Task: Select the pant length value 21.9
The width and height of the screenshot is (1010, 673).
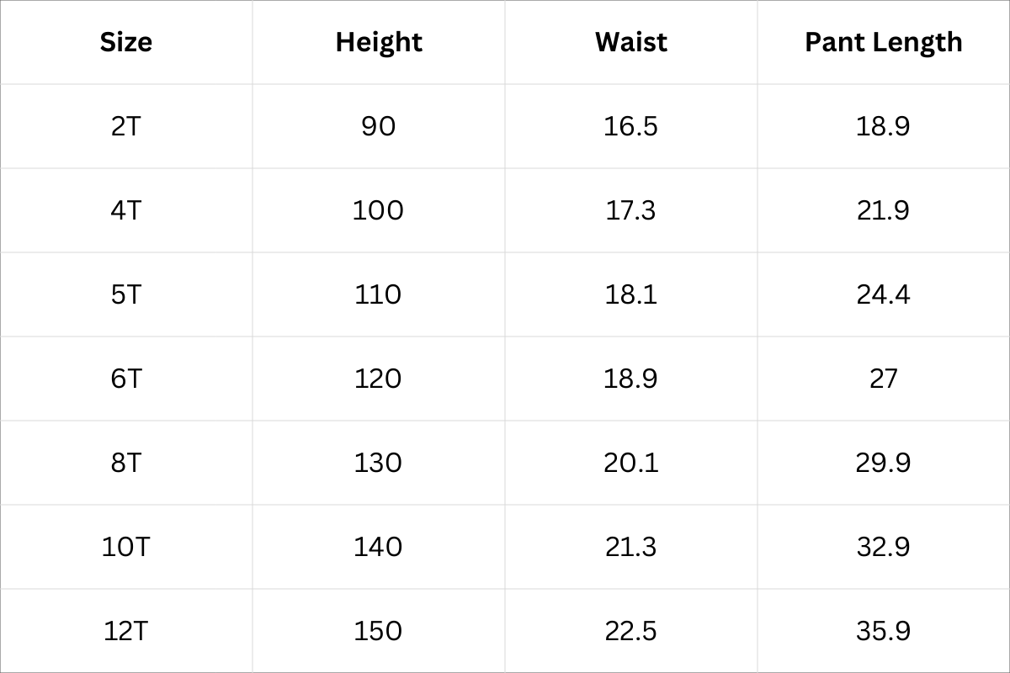Action: point(883,210)
